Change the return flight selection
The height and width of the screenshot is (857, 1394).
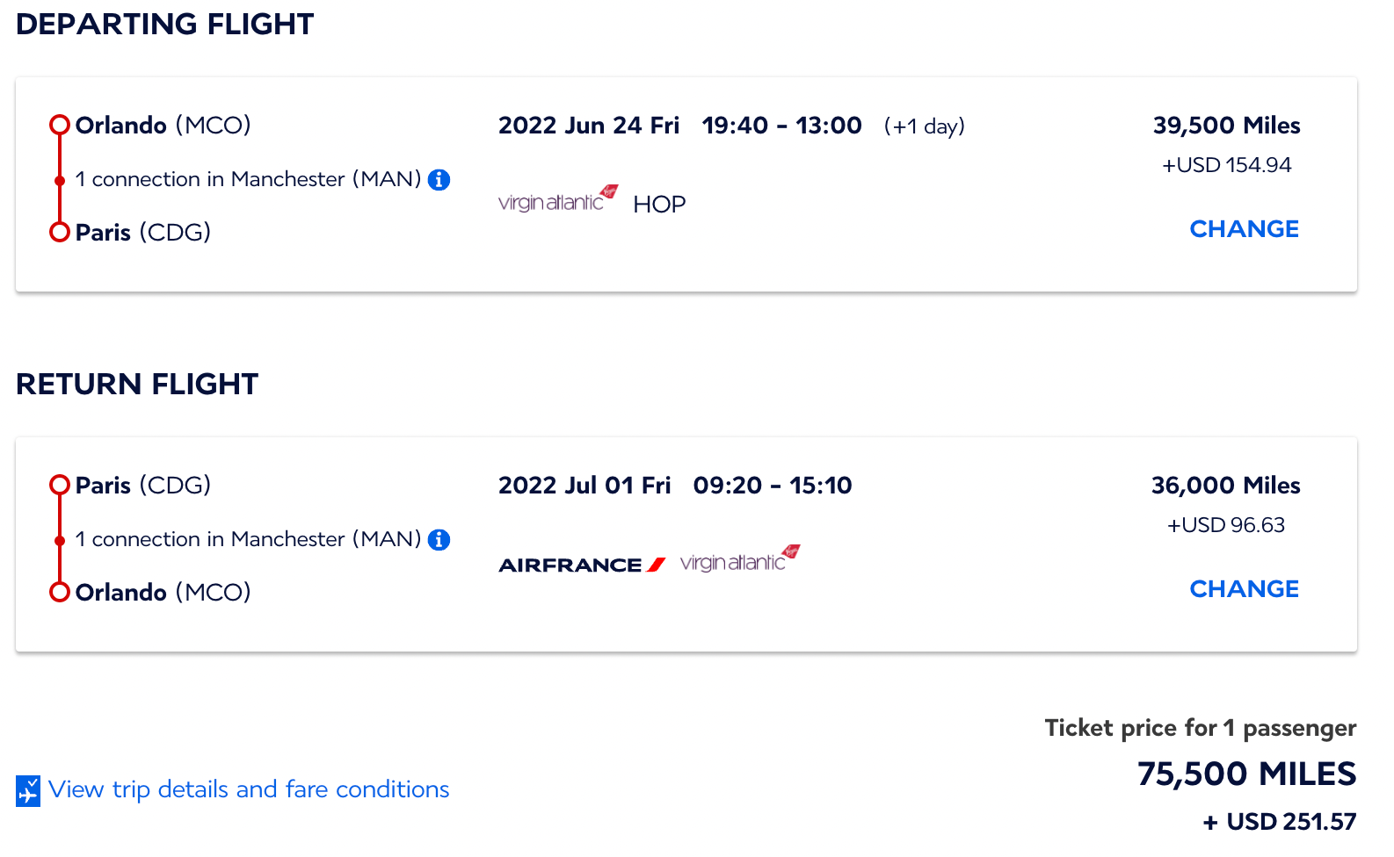click(x=1244, y=589)
